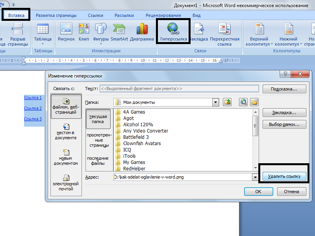Click the Удалить ссылку button
The height and width of the screenshot is (236, 315).
pyautogui.click(x=284, y=176)
